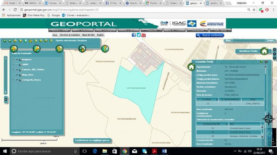Bookmark this page with the star icon
The image size is (277, 155).
pyautogui.click(x=254, y=10)
